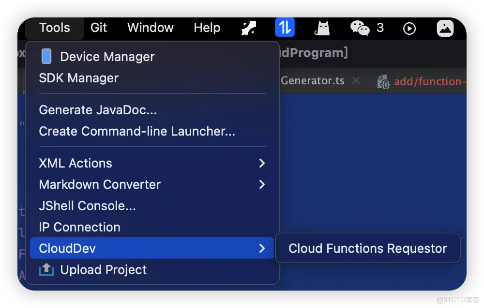Open SDK Manager
The height and width of the screenshot is (308, 484).
pyautogui.click(x=152, y=78)
